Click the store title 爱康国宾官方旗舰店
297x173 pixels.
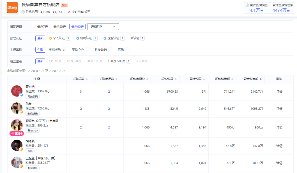pos(40,5)
